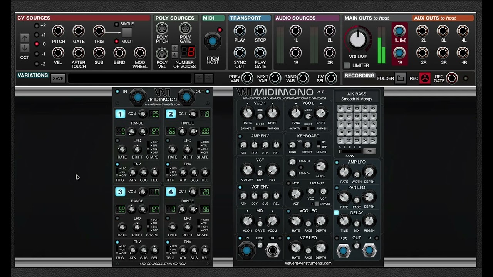Select preset 09 in MIDIMONO
Image resolution: width=493 pixels, height=277 pixels.
point(365,116)
